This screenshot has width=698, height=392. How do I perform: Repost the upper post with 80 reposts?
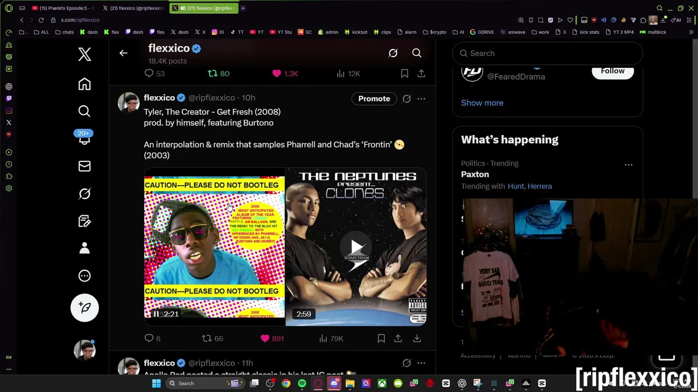point(218,73)
